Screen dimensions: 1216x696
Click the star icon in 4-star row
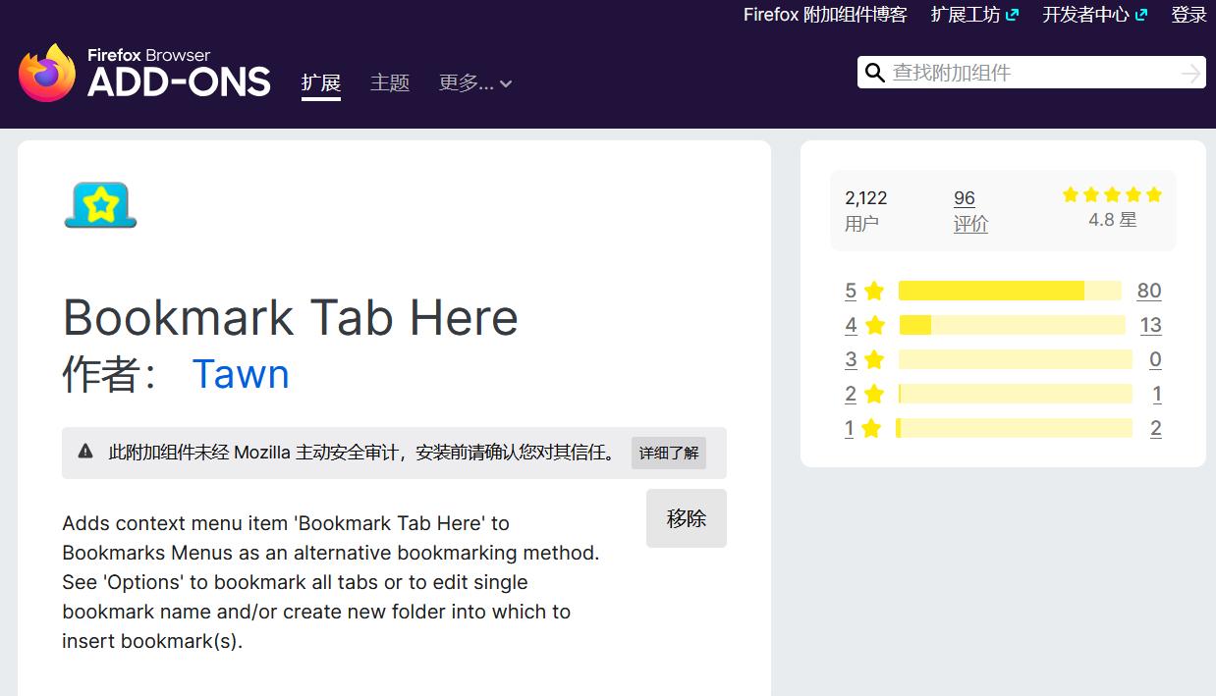[x=874, y=325]
